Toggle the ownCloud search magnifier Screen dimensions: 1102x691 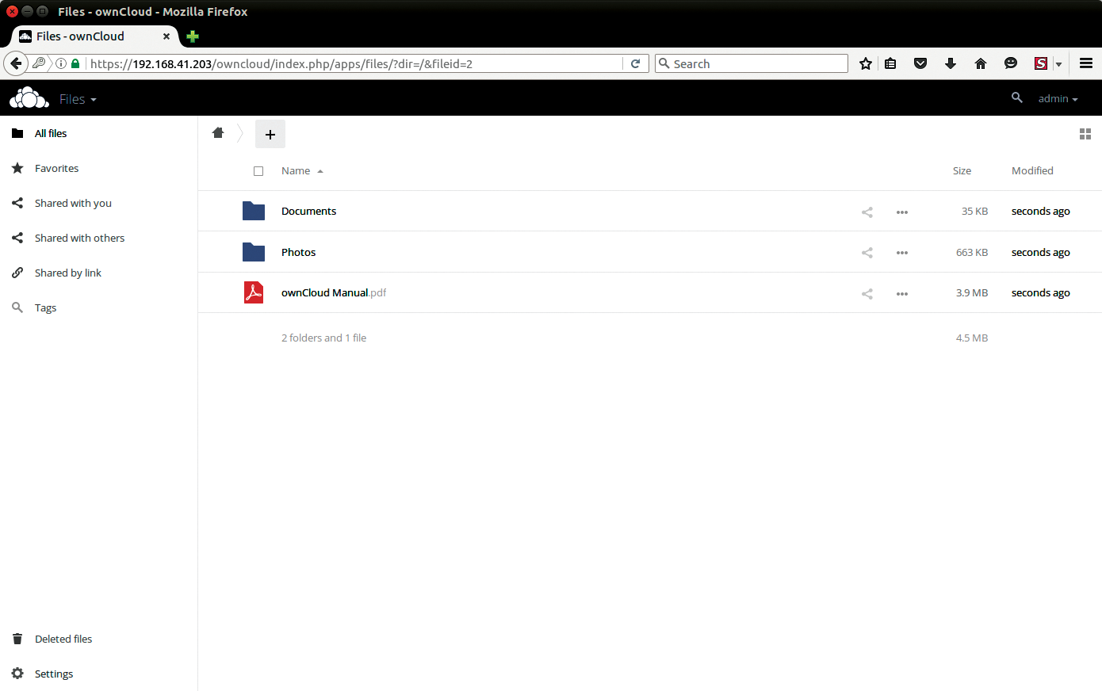click(x=1017, y=98)
